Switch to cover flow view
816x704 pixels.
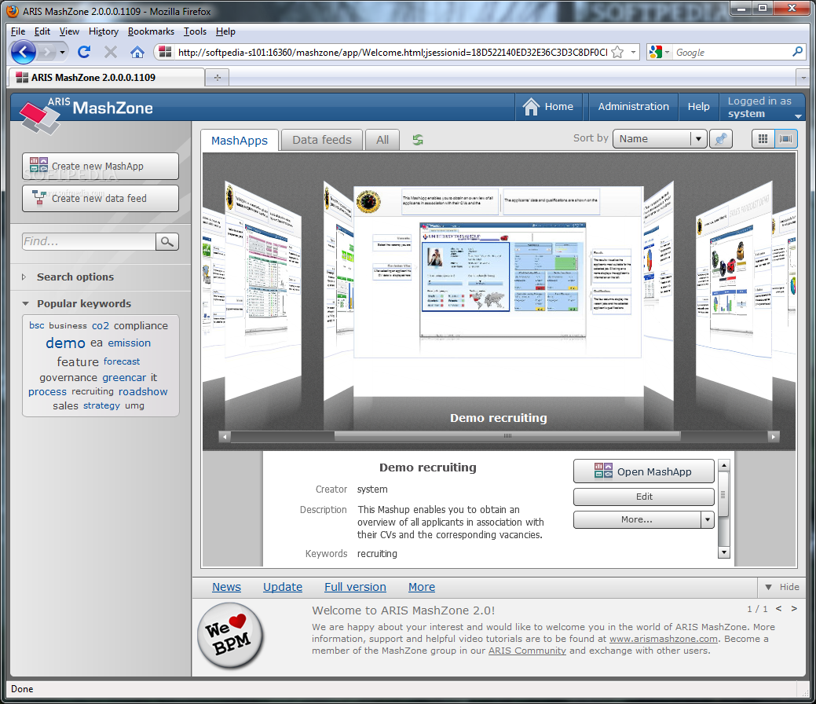coord(786,139)
